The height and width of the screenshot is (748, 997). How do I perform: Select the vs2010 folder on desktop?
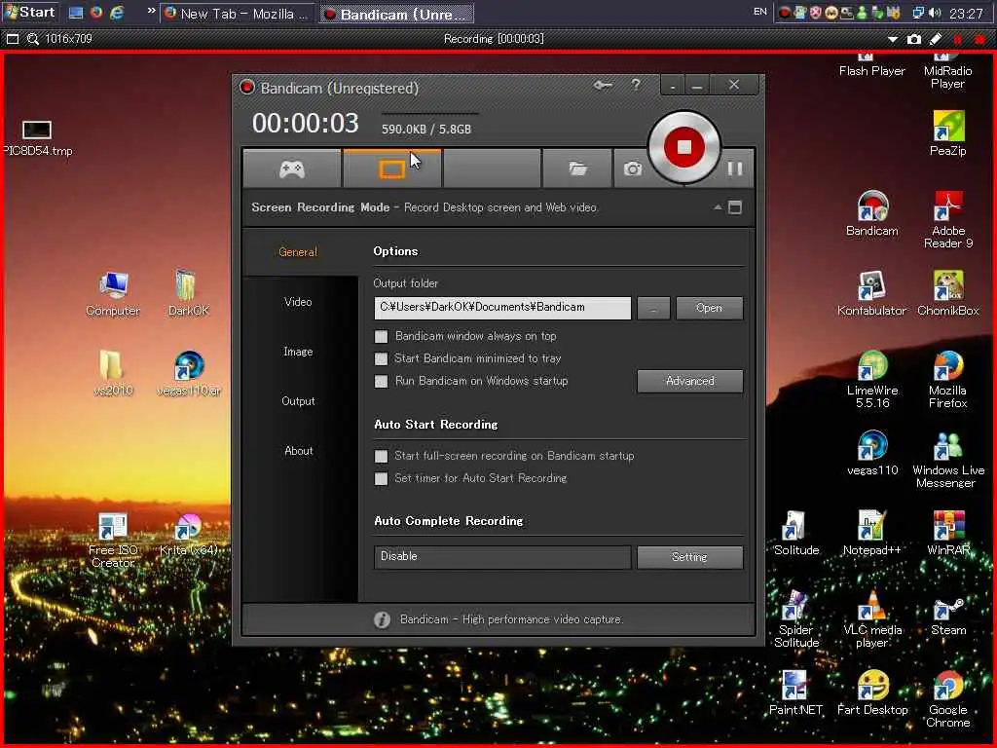[x=113, y=373]
